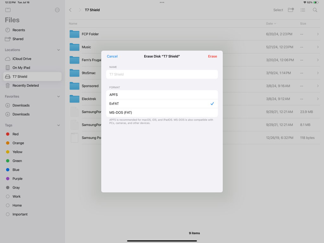Collapse the Favorites section
Viewport: 324px width, 243px height.
[59, 97]
